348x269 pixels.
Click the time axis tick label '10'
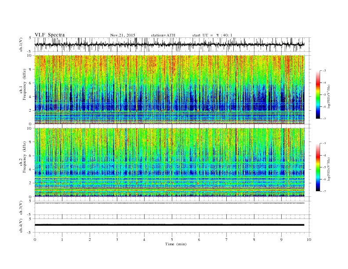[x=309, y=240]
